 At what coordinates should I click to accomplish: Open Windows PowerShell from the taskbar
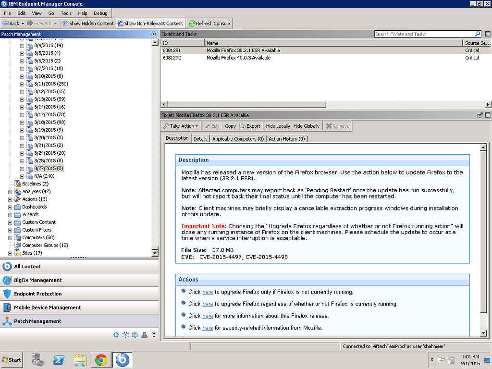click(59, 360)
